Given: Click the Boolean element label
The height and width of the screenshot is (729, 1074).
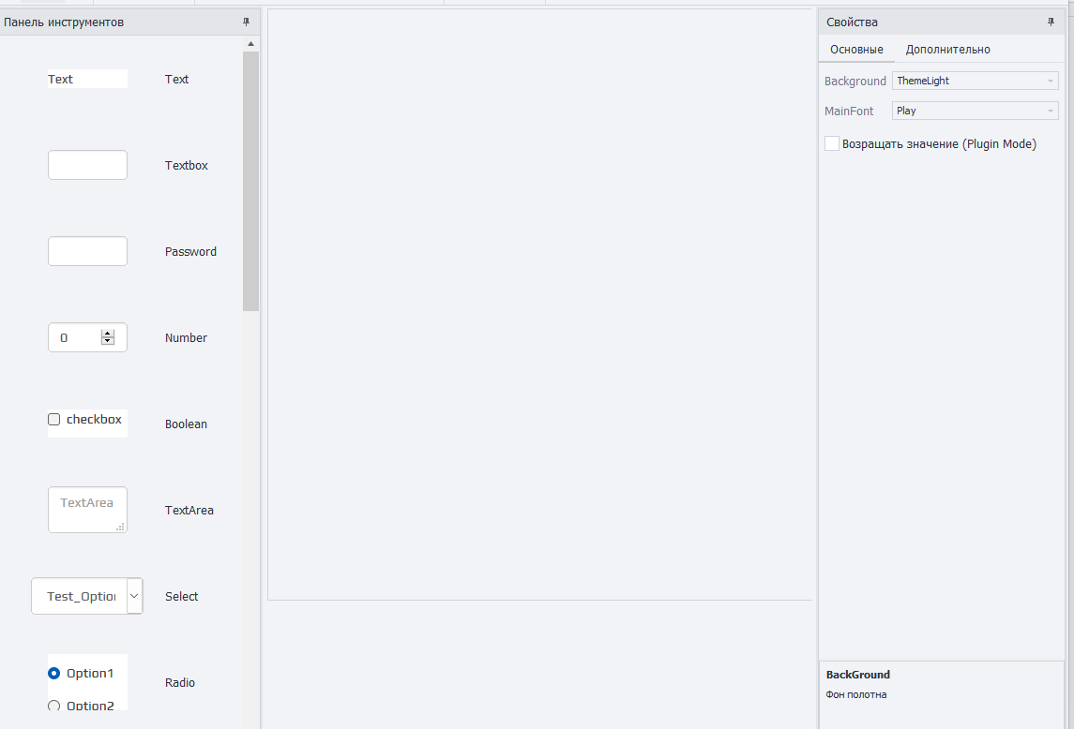Looking at the screenshot, I should (186, 424).
